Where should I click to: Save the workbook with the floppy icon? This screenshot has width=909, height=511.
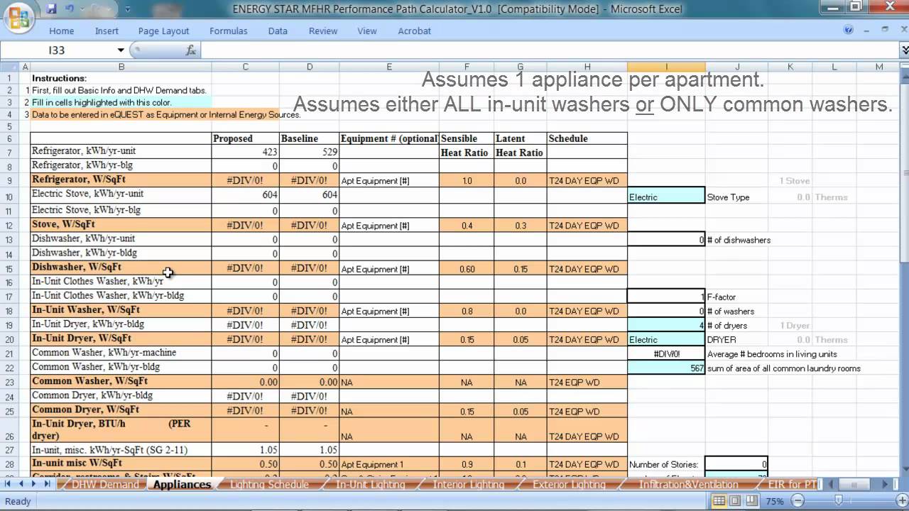[51, 9]
